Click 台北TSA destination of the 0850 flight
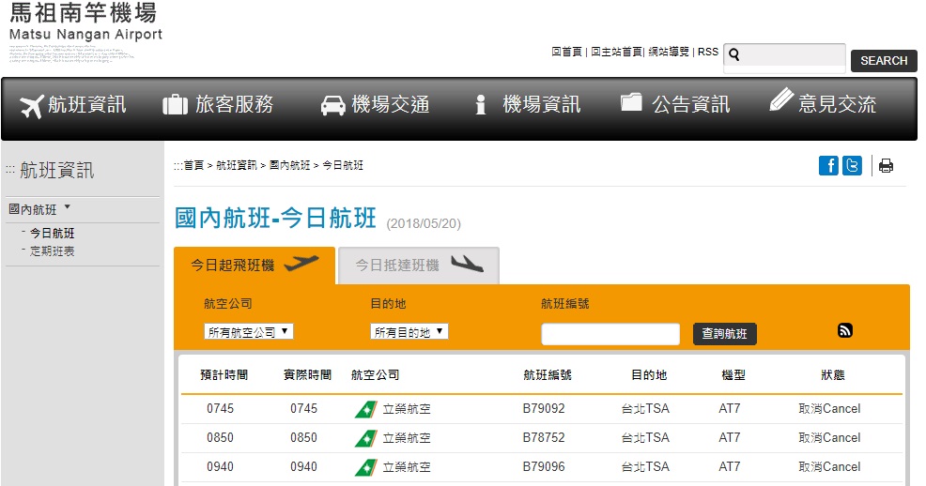926x486 pixels. [x=645, y=437]
